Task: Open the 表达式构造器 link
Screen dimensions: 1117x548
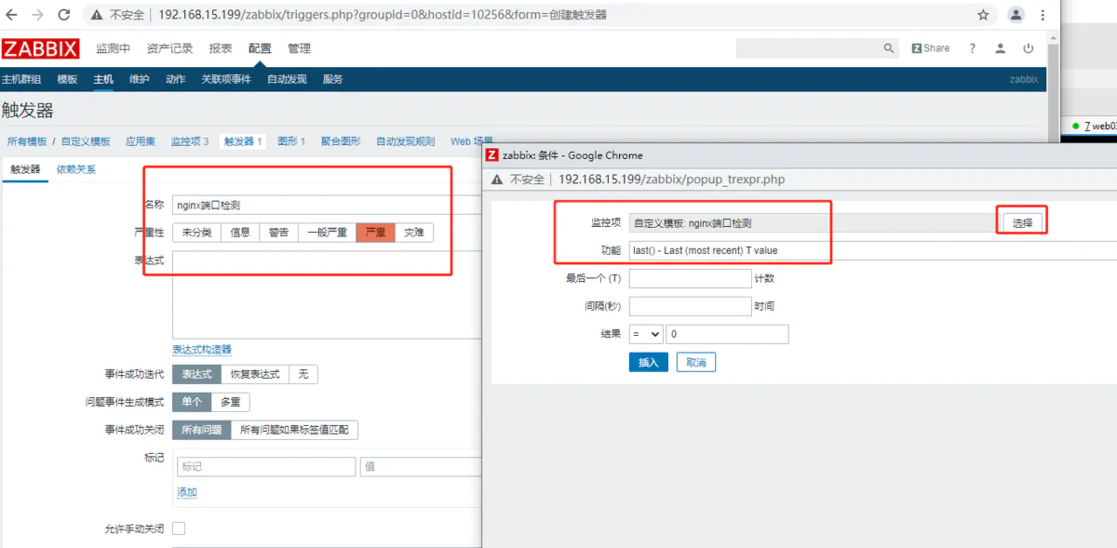Action: pos(202,350)
